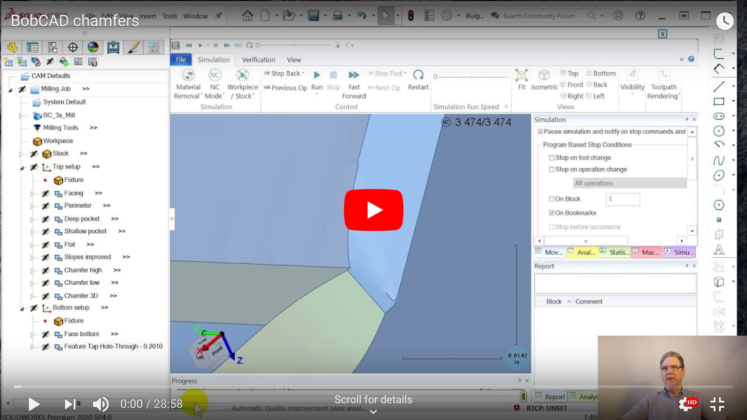Switch to the Statistics panel tab
Viewport: 747px width, 420px height.
(x=615, y=252)
